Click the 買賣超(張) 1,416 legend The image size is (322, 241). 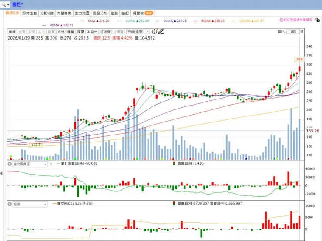(x=188, y=163)
